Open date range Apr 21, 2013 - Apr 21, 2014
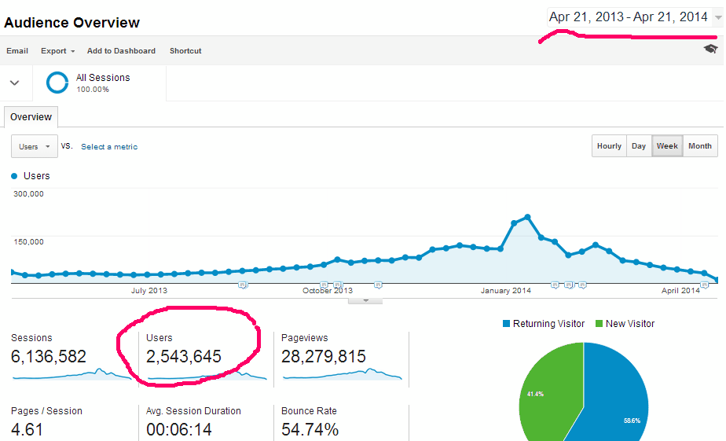Viewport: 726px width, 441px height. pyautogui.click(x=629, y=17)
